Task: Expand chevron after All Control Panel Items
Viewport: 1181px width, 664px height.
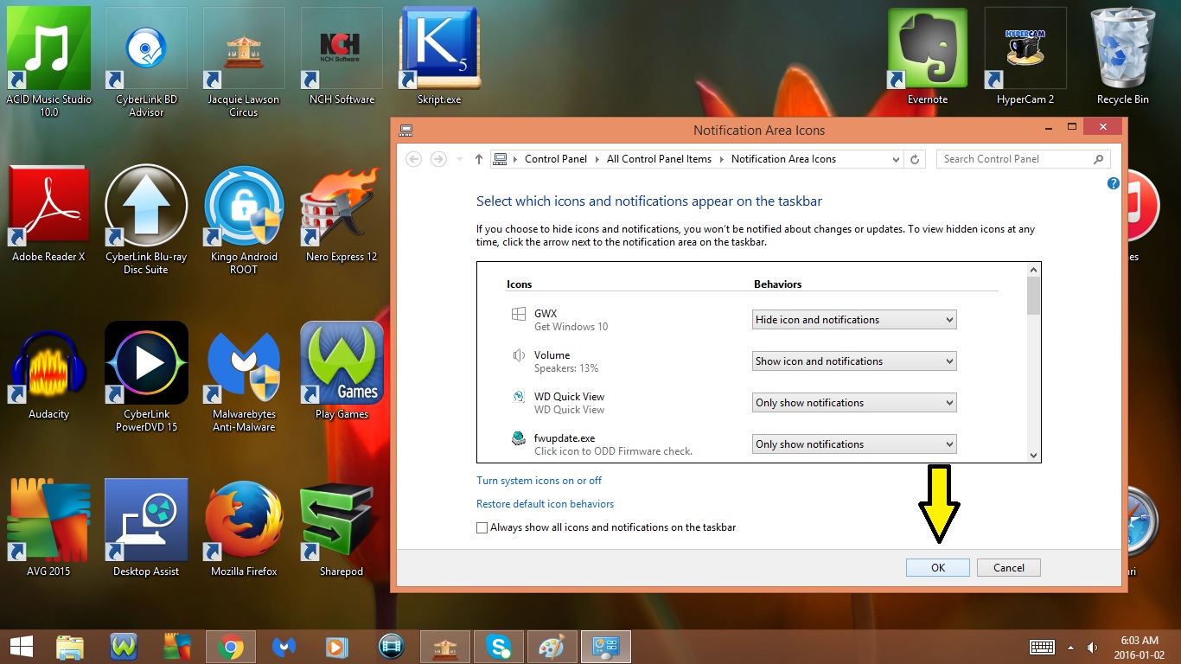Action: click(722, 159)
